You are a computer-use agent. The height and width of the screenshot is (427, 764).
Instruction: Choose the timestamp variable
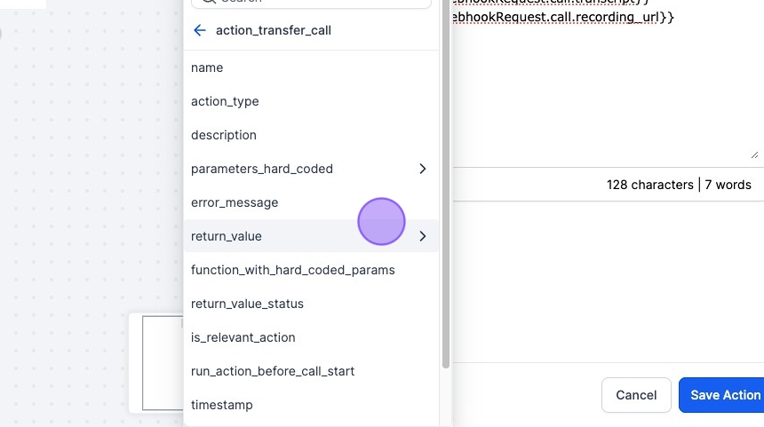tap(222, 405)
